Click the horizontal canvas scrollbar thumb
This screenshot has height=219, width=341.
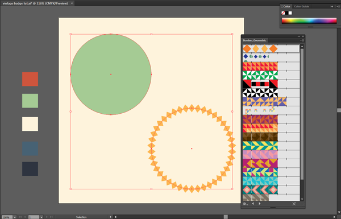(x=226, y=217)
